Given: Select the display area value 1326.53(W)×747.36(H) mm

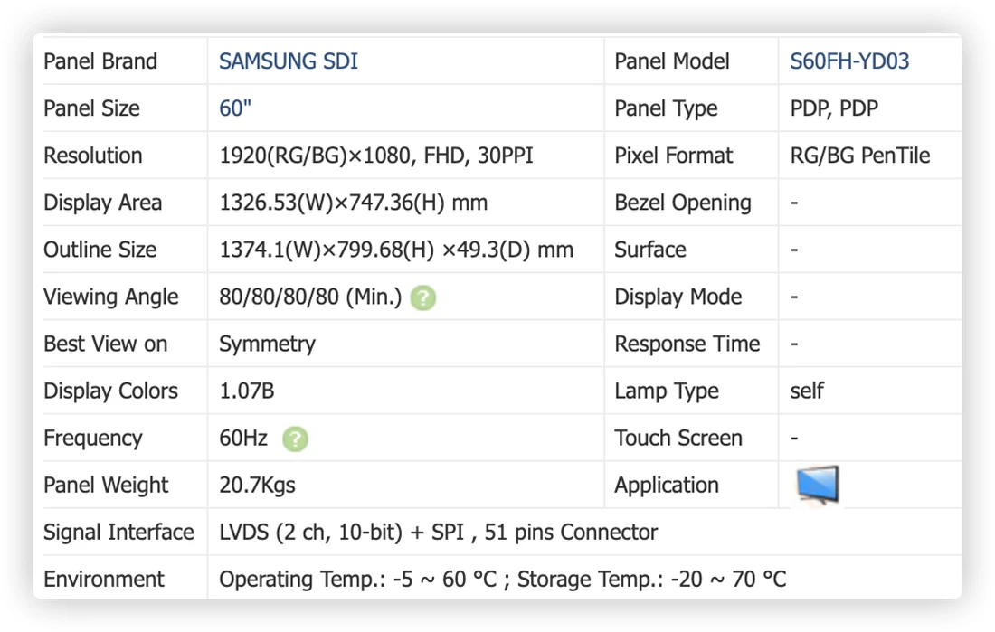Looking at the screenshot, I should pos(354,203).
